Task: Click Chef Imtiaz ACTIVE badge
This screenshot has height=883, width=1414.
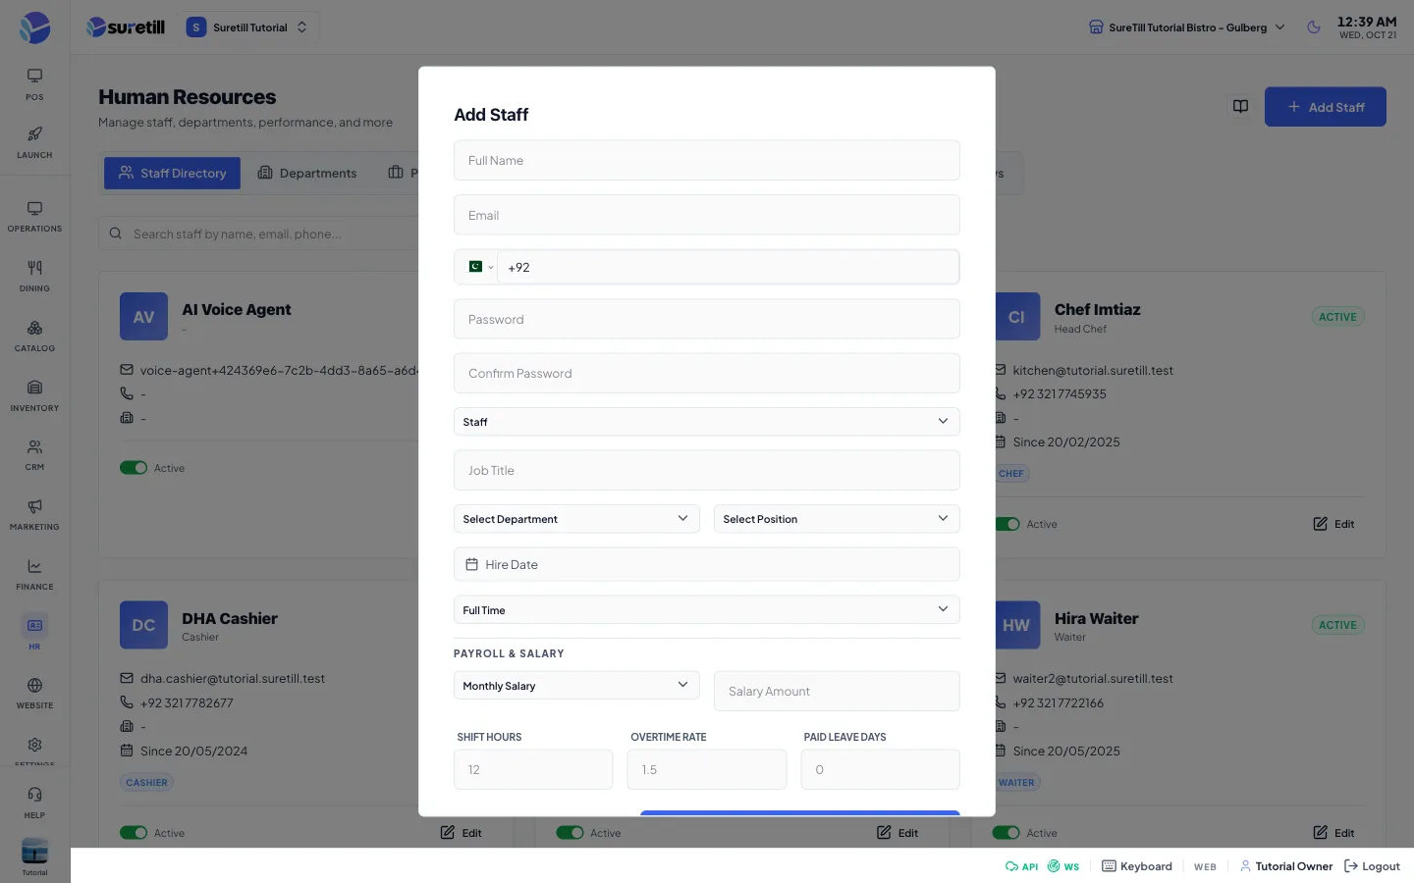Action: [1337, 317]
